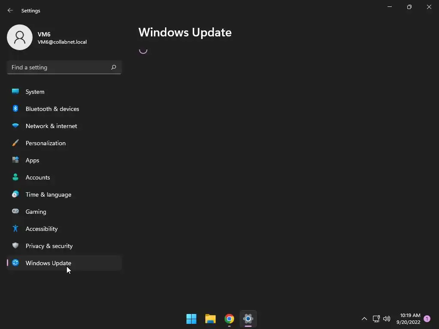Select the VM6@collabnet.local account text

point(62,42)
